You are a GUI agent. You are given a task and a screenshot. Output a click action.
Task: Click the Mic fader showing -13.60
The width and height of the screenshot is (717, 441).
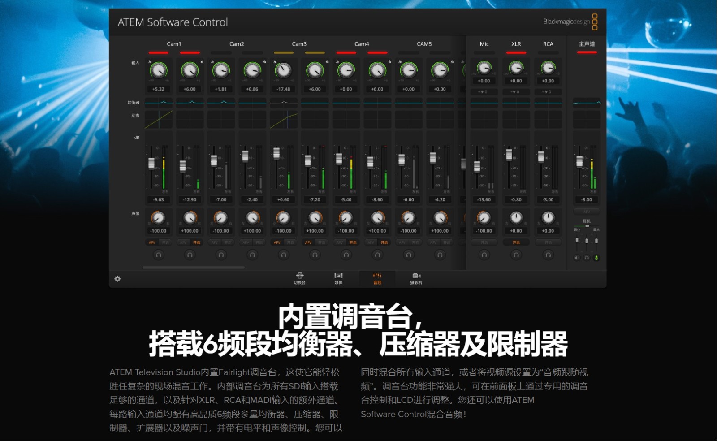[x=477, y=167]
